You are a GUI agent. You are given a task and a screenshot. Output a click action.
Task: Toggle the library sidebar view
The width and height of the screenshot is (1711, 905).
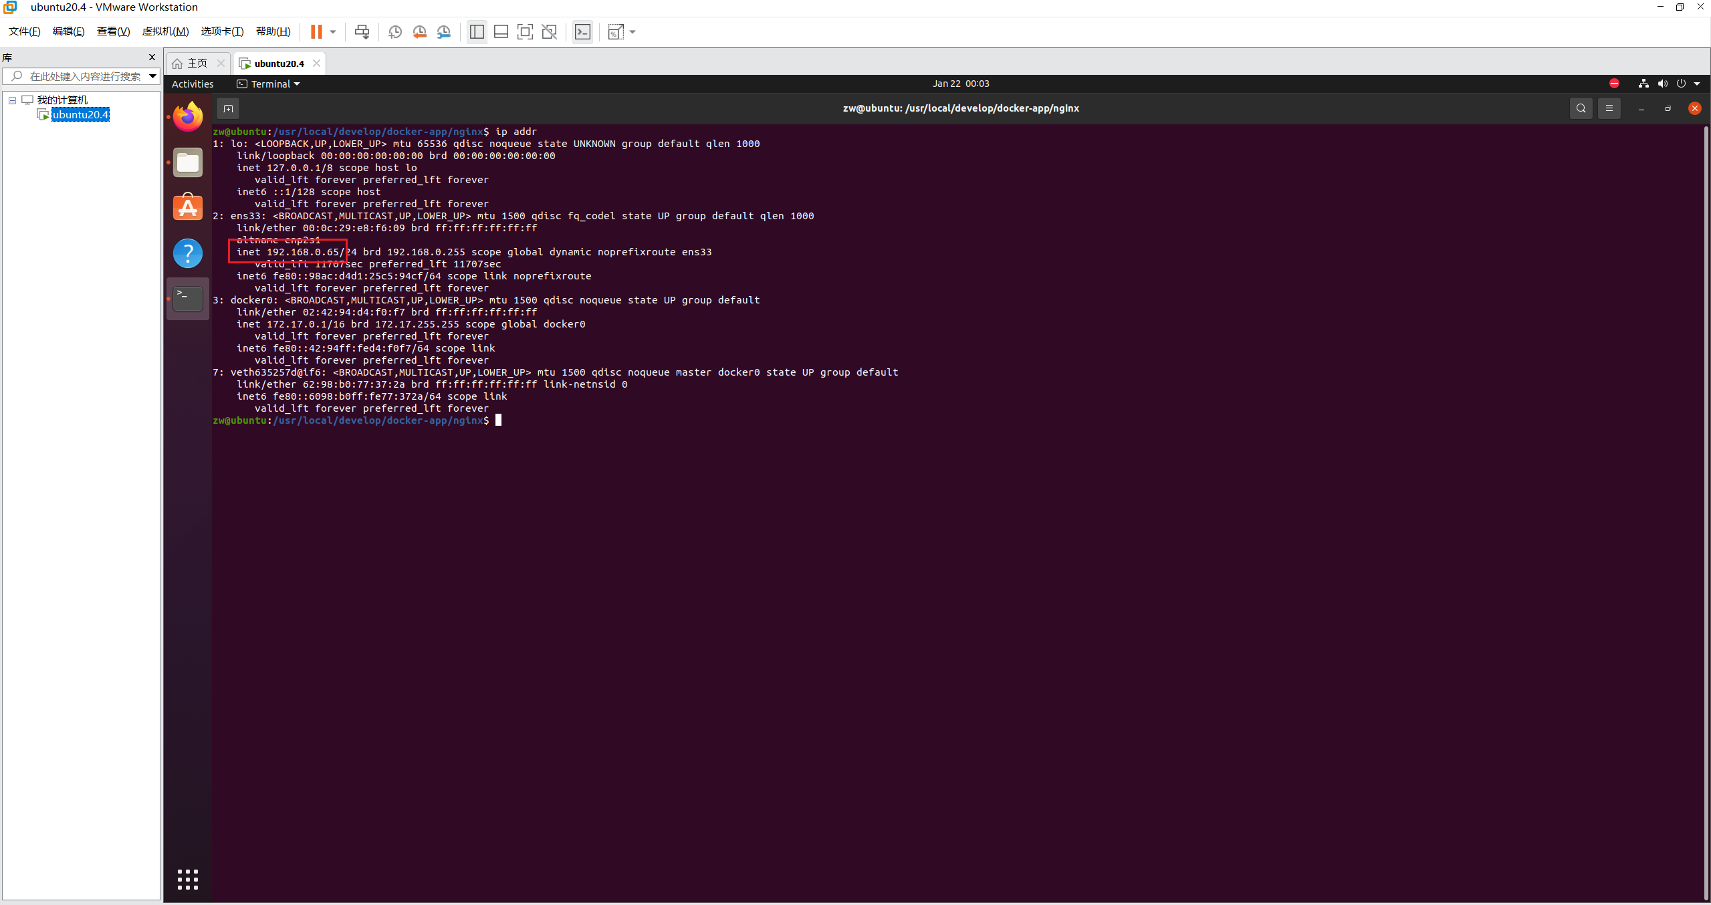click(x=477, y=31)
